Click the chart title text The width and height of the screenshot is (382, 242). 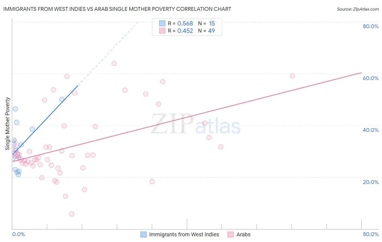[x=117, y=9]
